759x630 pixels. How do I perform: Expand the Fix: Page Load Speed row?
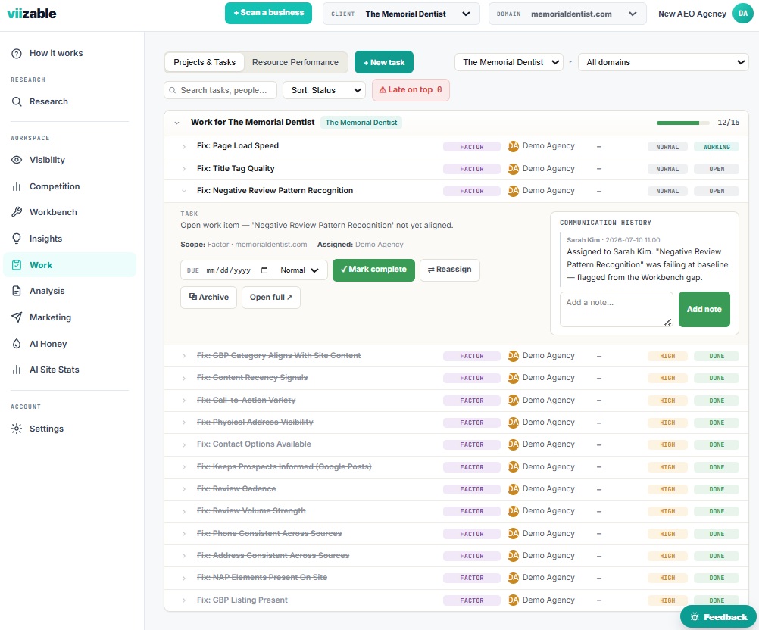coord(184,146)
